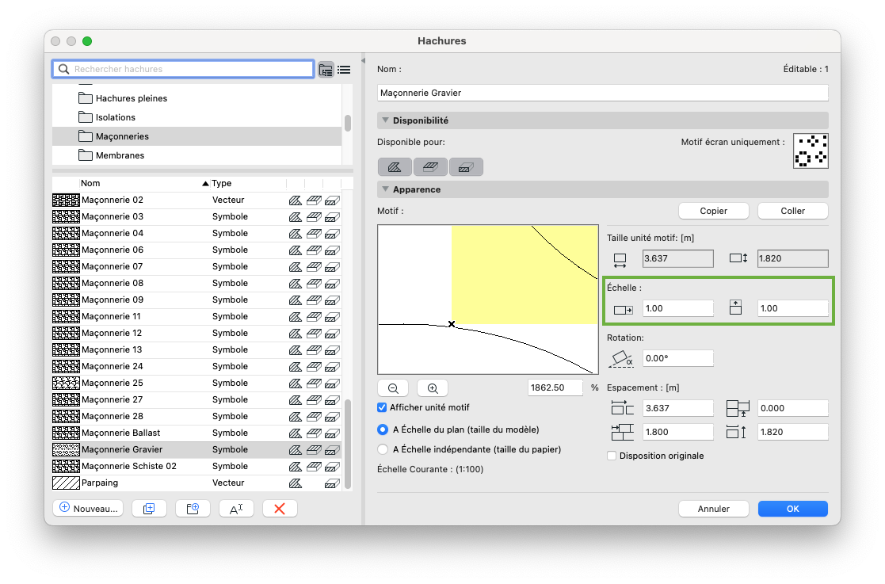Click the Rechercher hachures search field
Screen dimensions: 885x584
184,69
